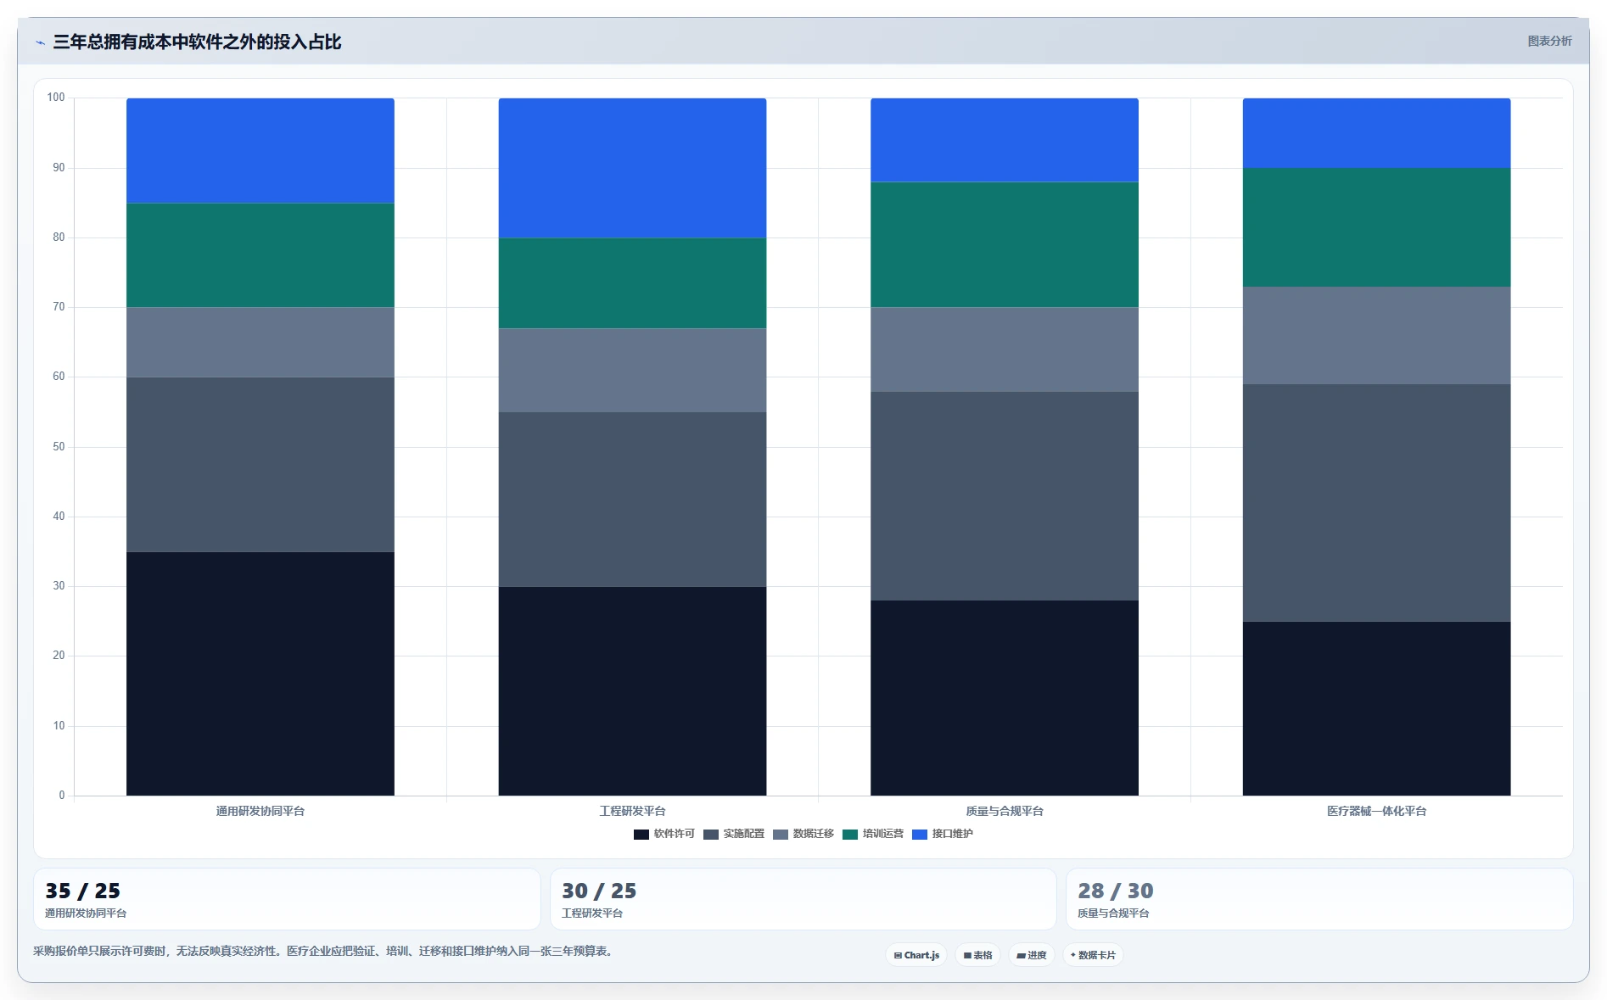
Task: Select 培训运营 segment of the 质量与合规平台 bar
Action: pos(1005,244)
